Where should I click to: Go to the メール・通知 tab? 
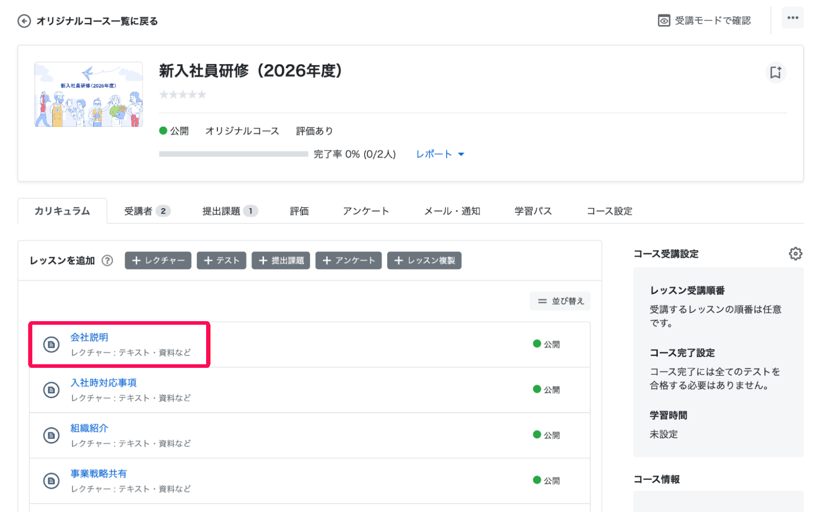(452, 211)
